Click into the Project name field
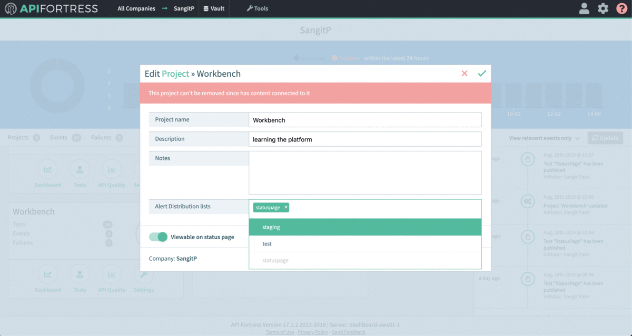Viewport: 632px width, 336px height. pos(365,120)
